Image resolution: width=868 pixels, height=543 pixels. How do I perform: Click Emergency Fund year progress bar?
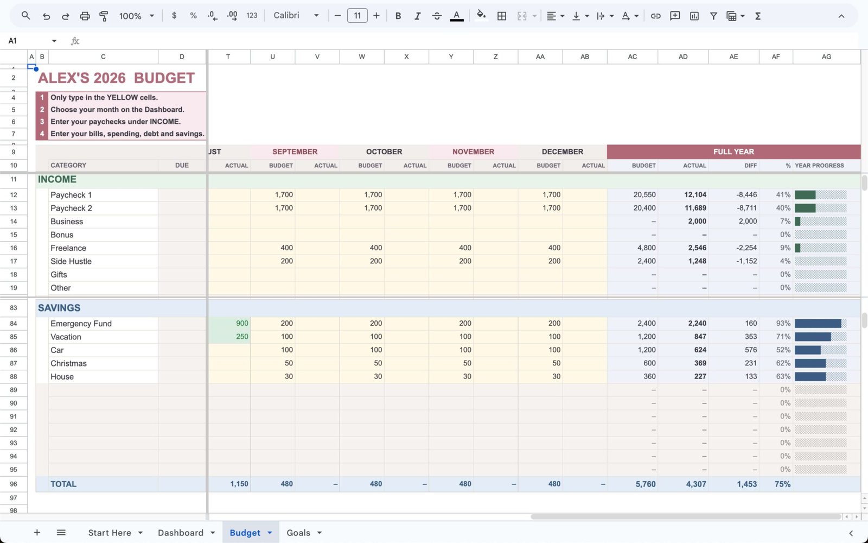click(821, 324)
